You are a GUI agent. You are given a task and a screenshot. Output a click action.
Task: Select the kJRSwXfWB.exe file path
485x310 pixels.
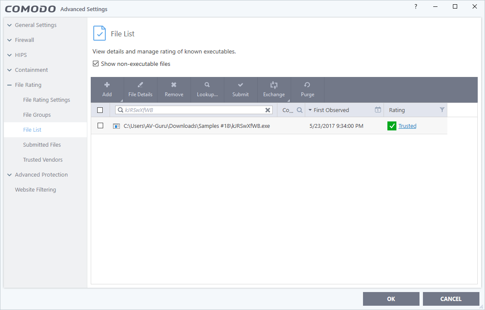click(197, 126)
